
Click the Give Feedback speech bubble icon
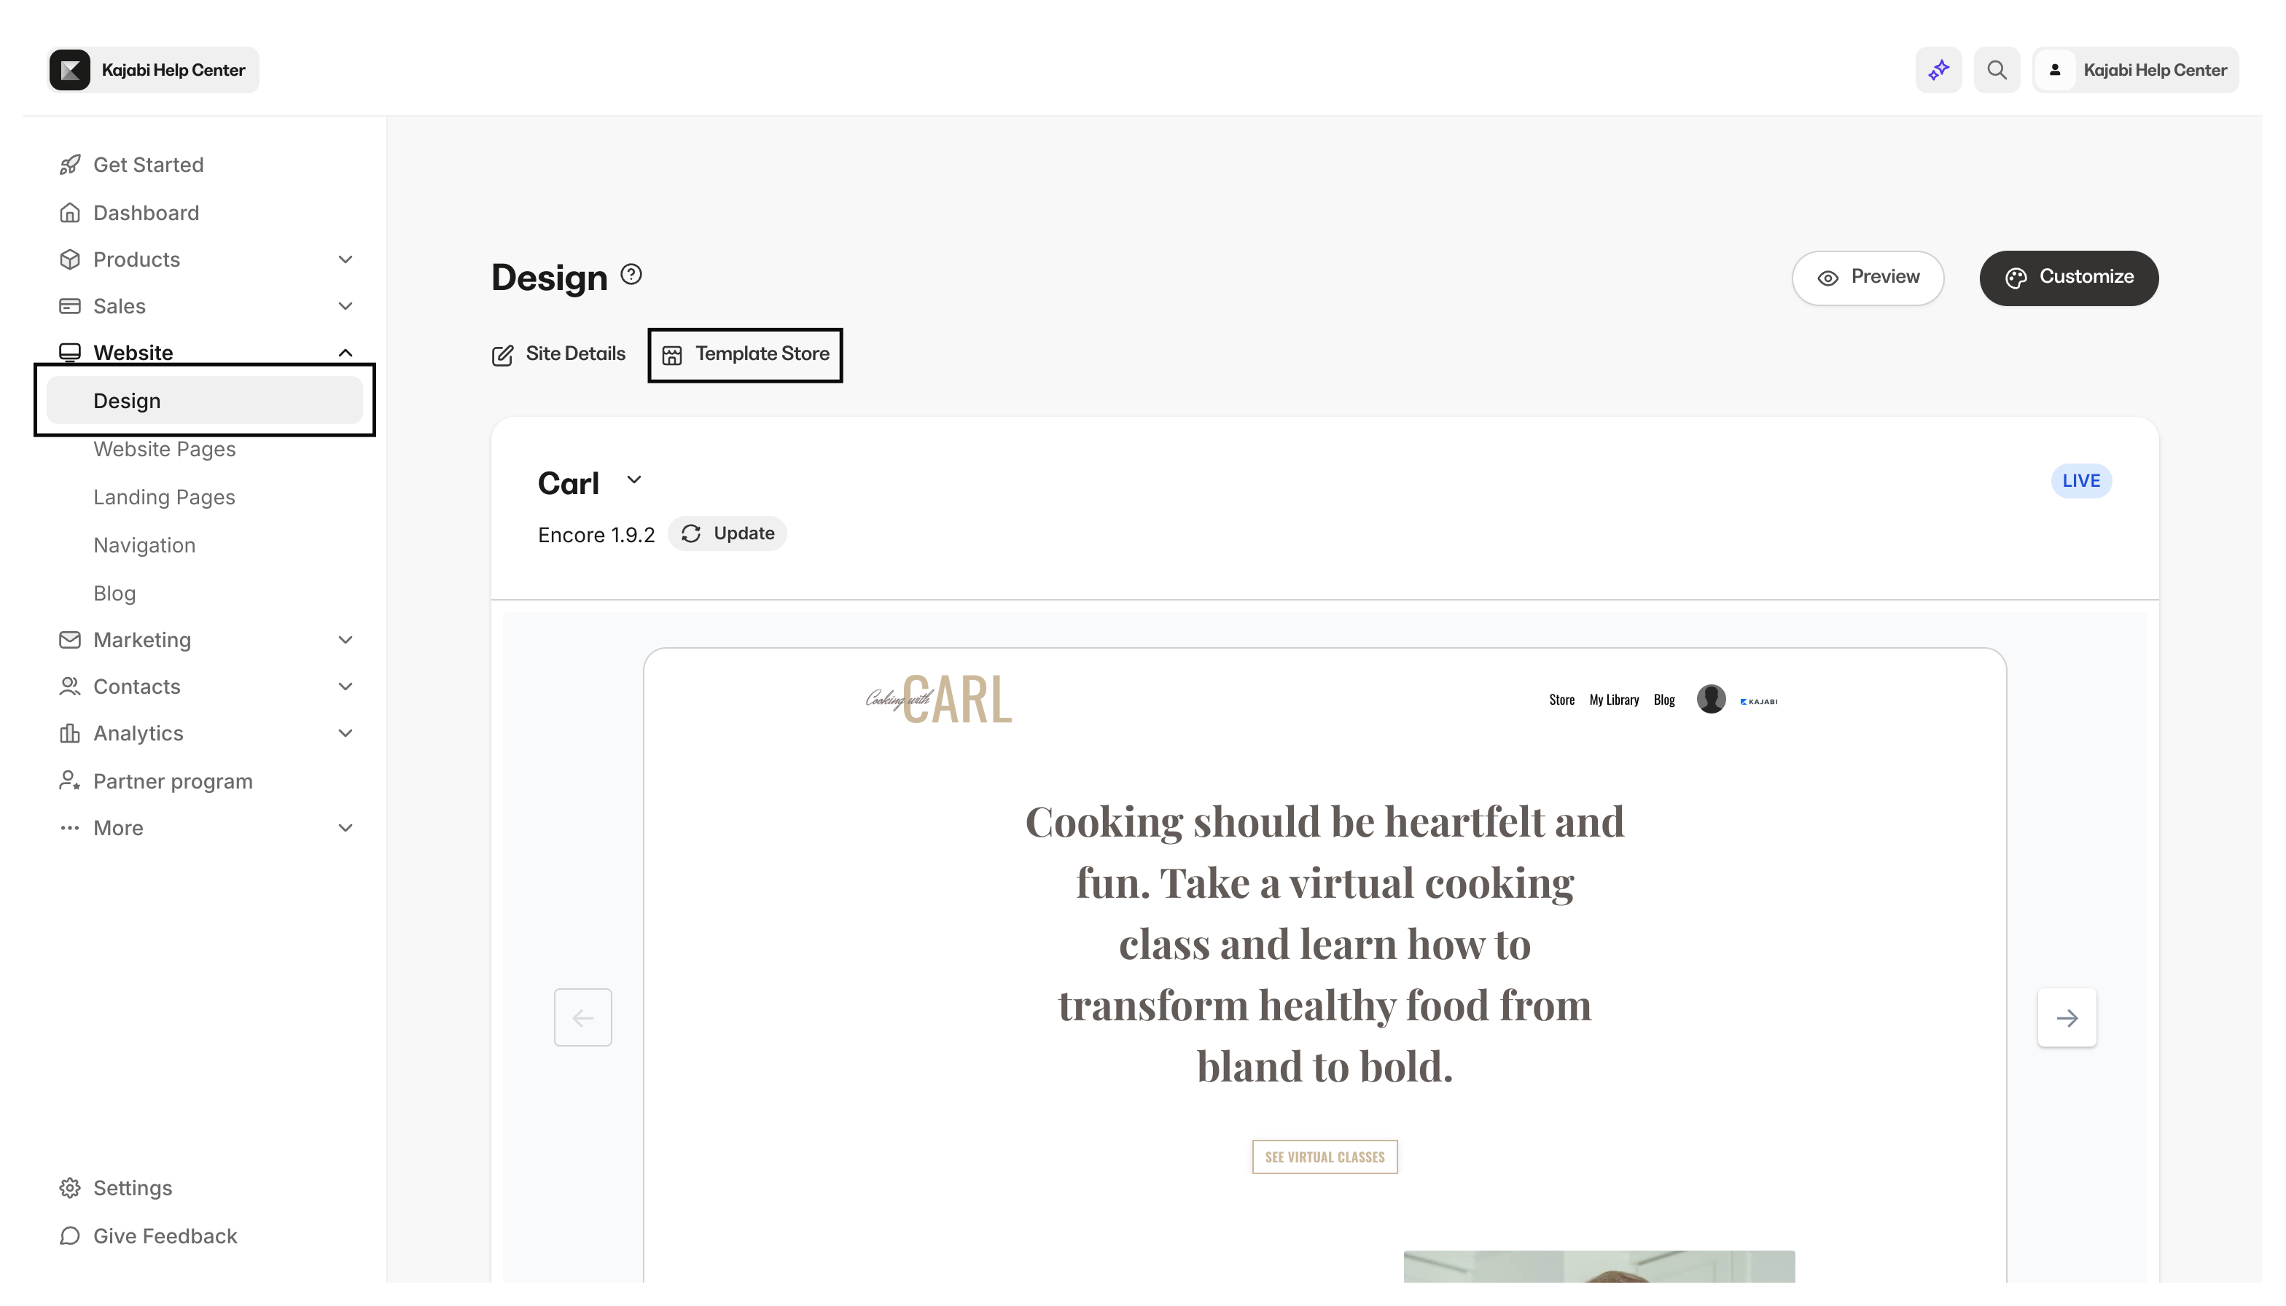[x=70, y=1235]
